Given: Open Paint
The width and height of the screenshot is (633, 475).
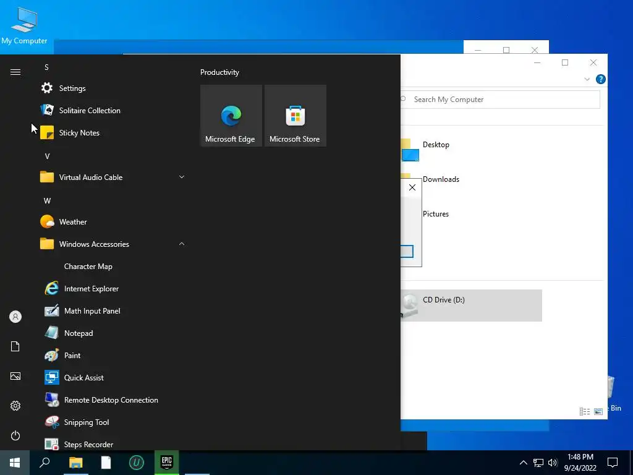Looking at the screenshot, I should (113, 355).
